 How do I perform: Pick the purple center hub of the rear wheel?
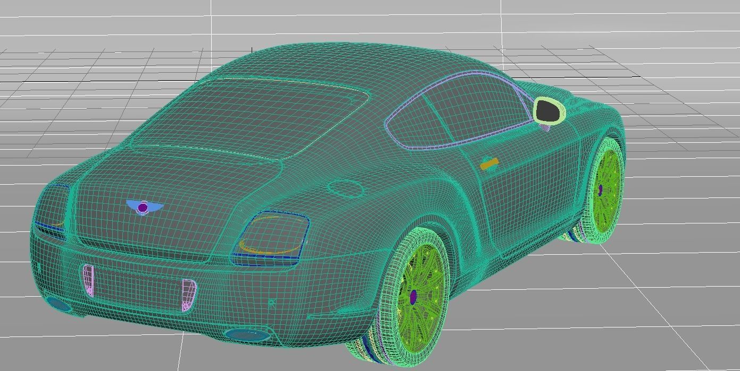point(413,297)
